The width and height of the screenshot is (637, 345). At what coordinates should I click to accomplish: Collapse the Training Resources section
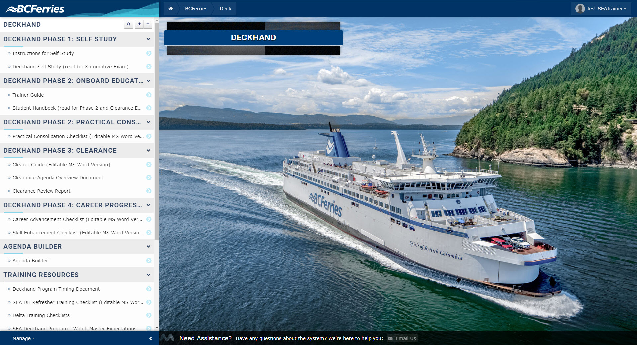tap(148, 275)
